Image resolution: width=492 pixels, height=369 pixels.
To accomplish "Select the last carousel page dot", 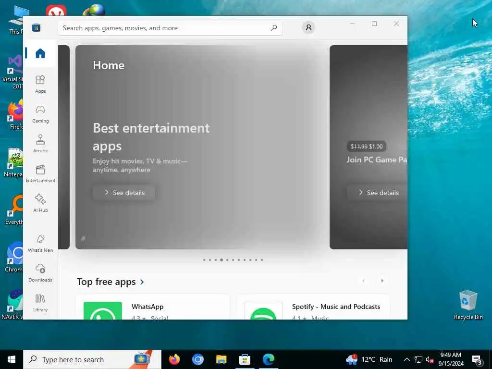I will tap(262, 260).
